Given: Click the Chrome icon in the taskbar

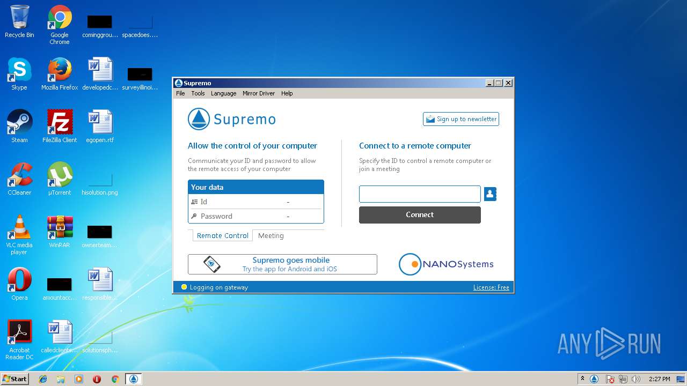Looking at the screenshot, I should (115, 379).
